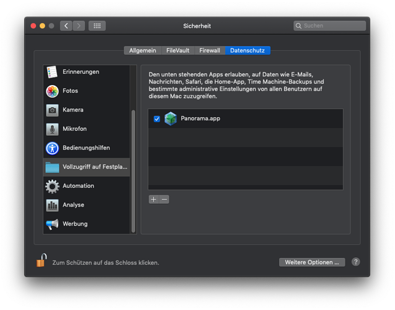Screen dimensions: 395x310
Task: Select Vollzugriff auf Festpla... entry text
Action: 95,167
